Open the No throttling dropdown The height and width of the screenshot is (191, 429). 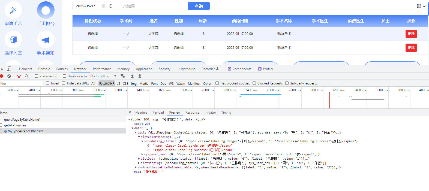(103, 76)
